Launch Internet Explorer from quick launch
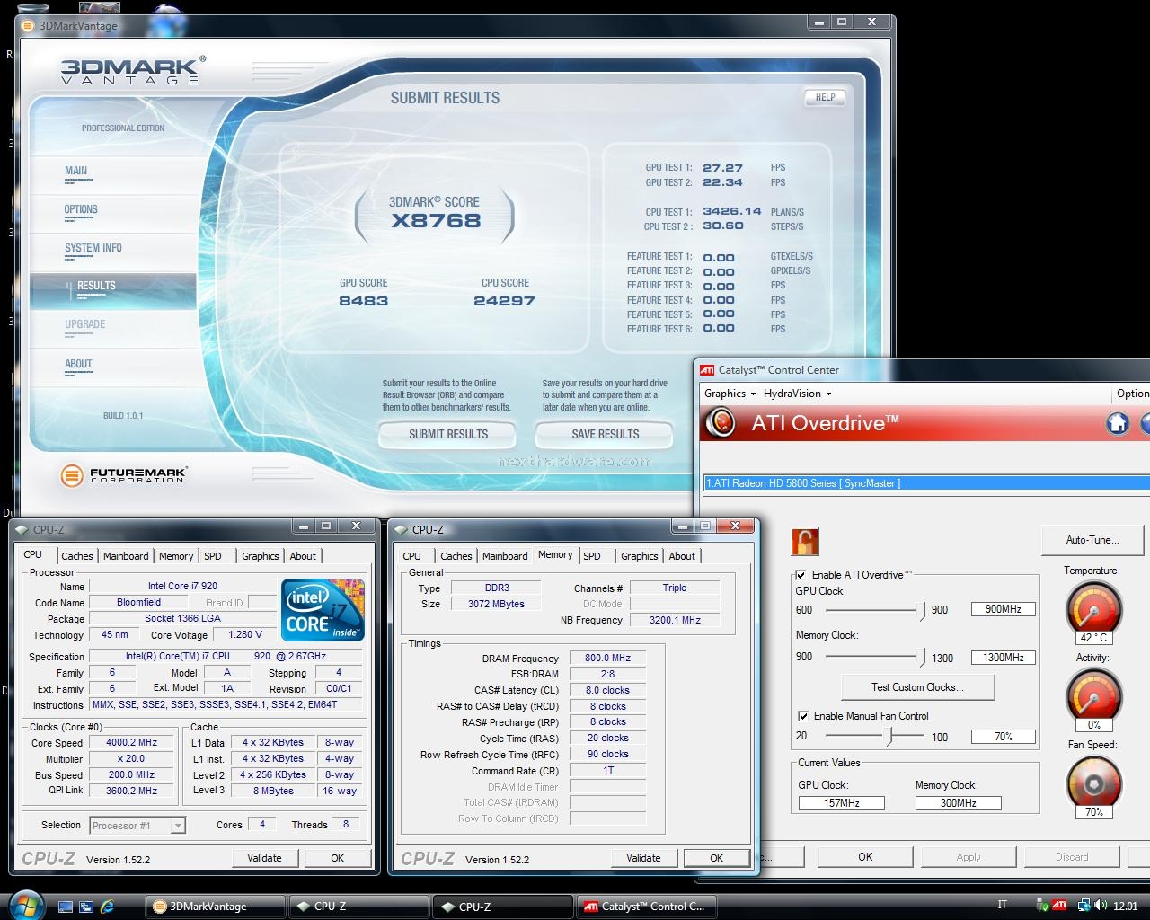The height and width of the screenshot is (920, 1150). (x=108, y=907)
